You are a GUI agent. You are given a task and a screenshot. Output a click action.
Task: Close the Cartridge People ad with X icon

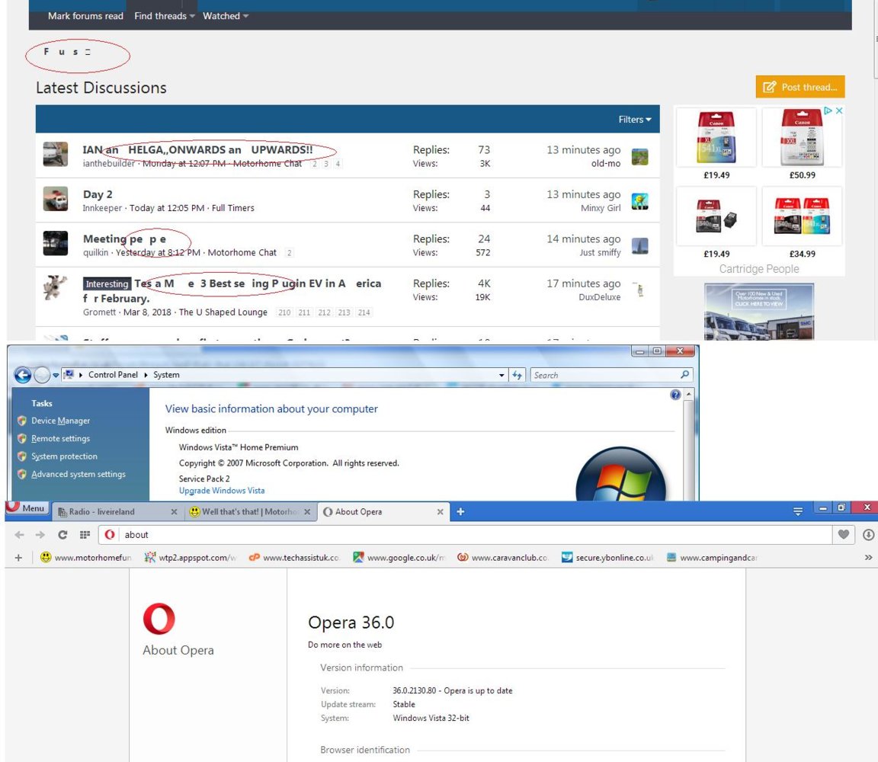839,110
